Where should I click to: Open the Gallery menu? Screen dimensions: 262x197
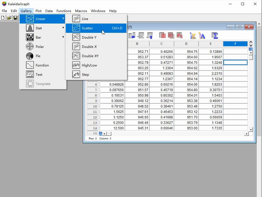click(x=26, y=11)
